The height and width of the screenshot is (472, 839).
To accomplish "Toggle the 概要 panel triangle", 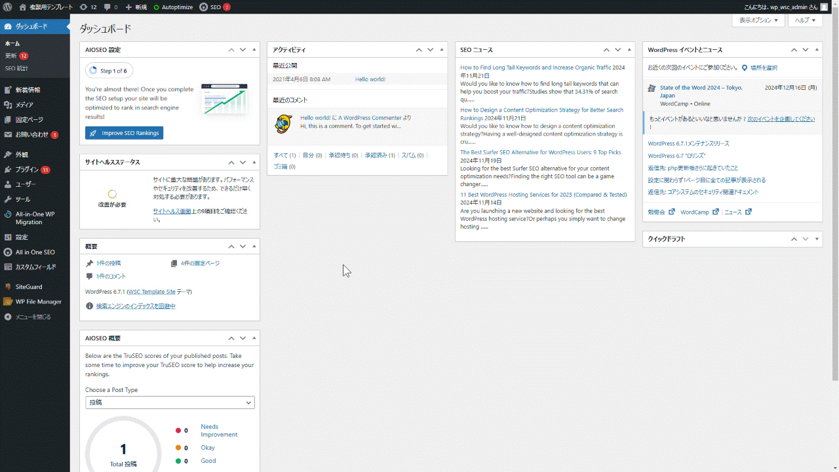I will 254,246.
